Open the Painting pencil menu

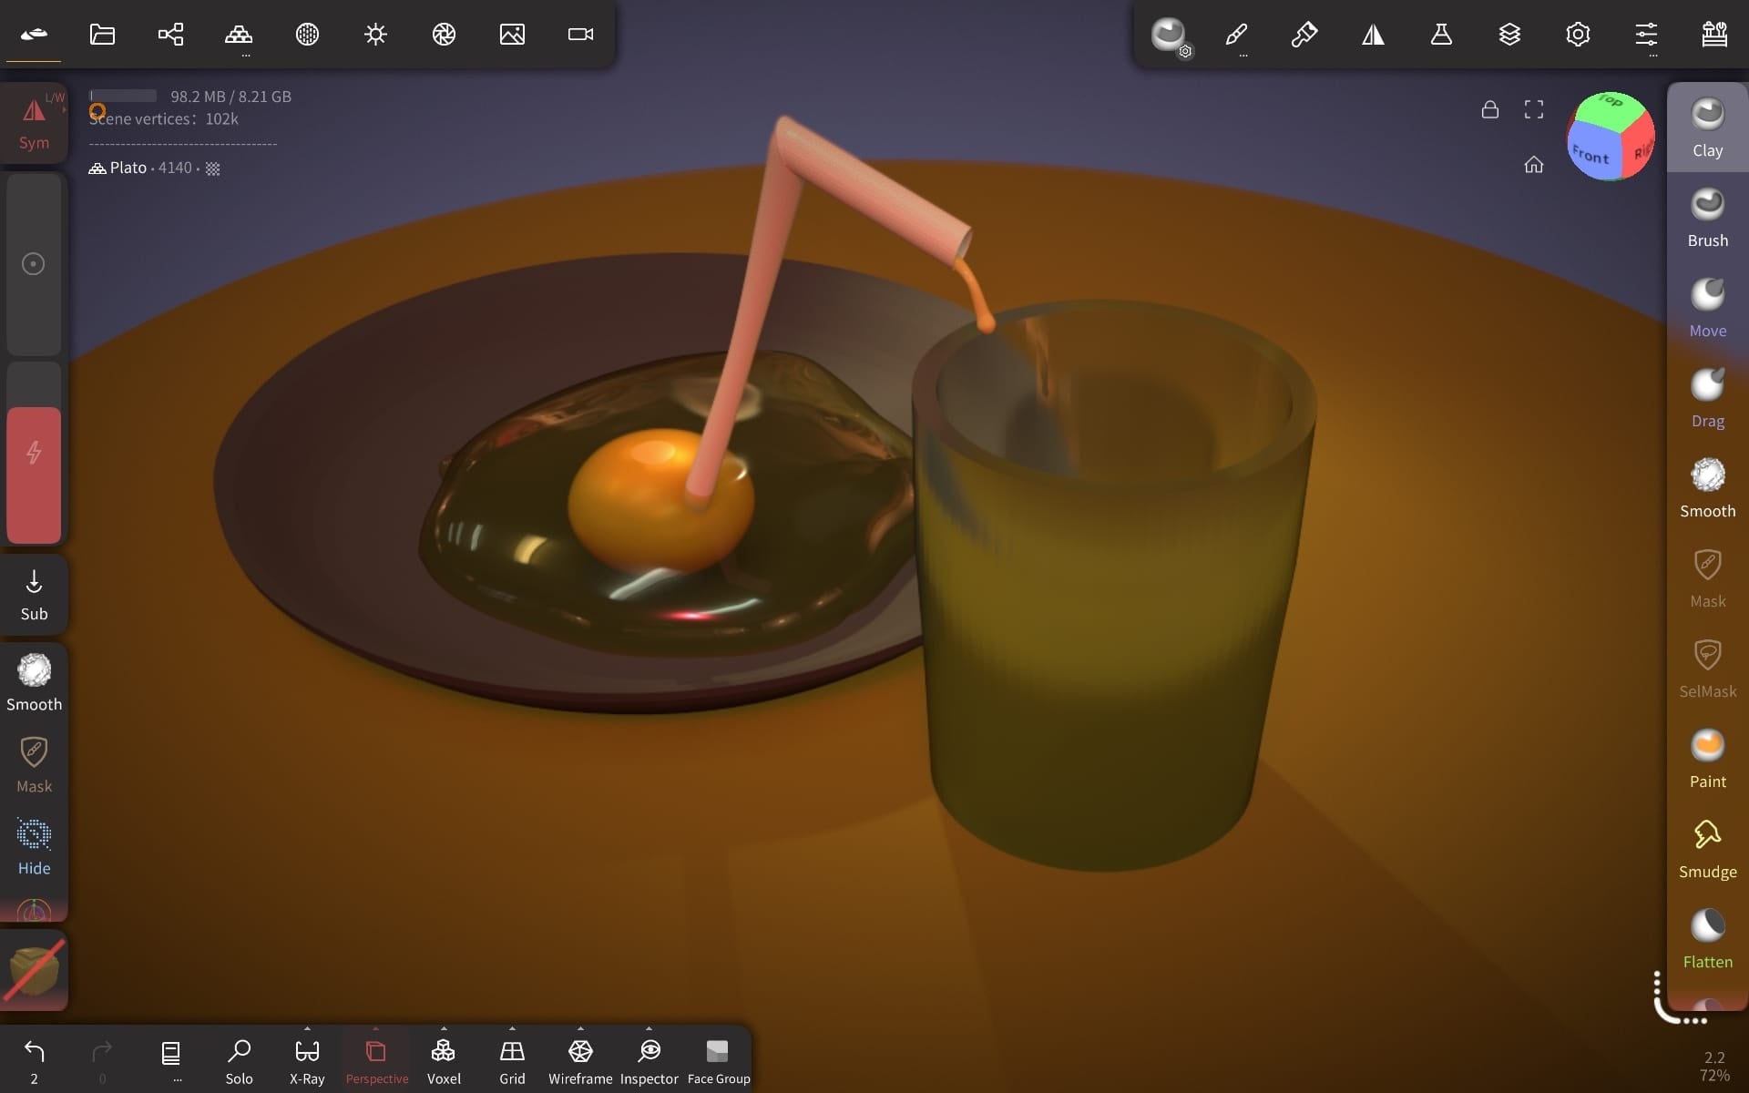coord(1236,35)
